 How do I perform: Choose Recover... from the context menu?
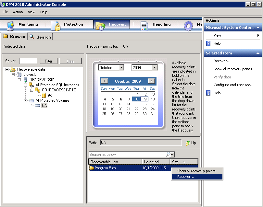[x=197, y=177]
